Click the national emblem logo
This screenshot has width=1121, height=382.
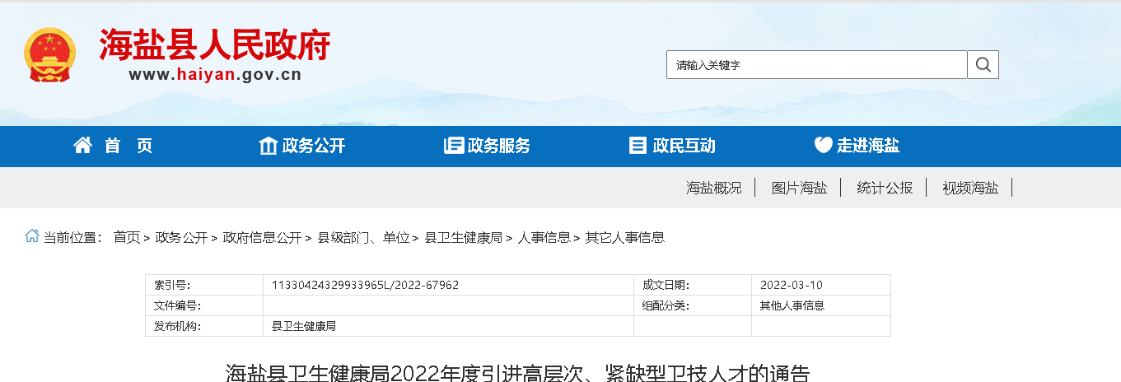pyautogui.click(x=50, y=55)
